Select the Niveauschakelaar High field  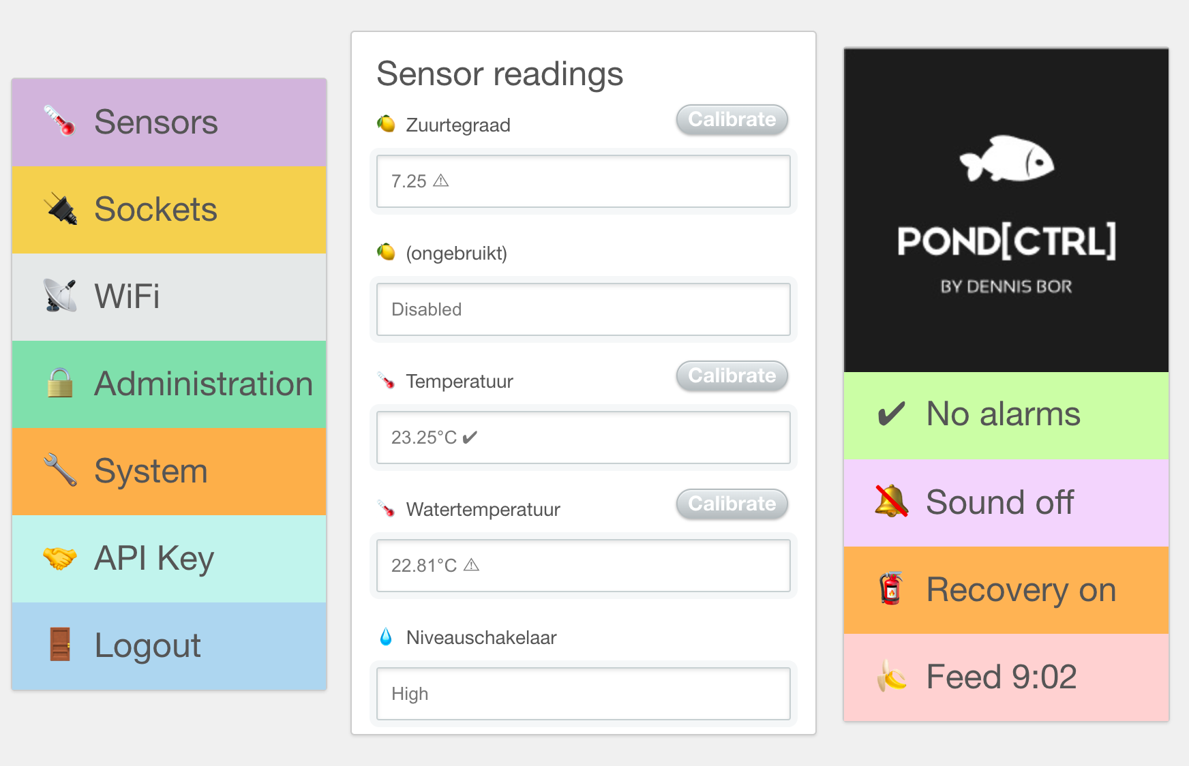coord(583,694)
